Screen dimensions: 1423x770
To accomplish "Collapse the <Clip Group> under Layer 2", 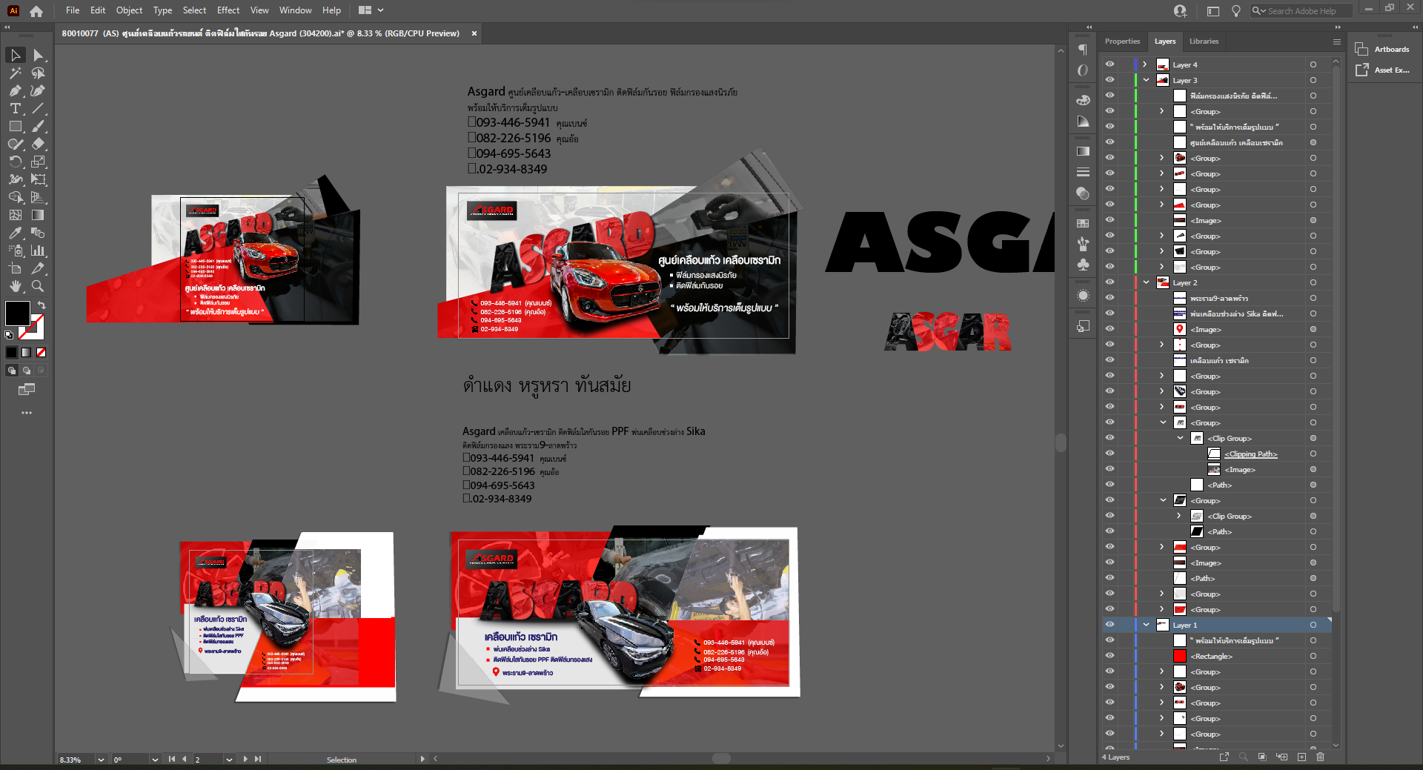I will (x=1180, y=438).
